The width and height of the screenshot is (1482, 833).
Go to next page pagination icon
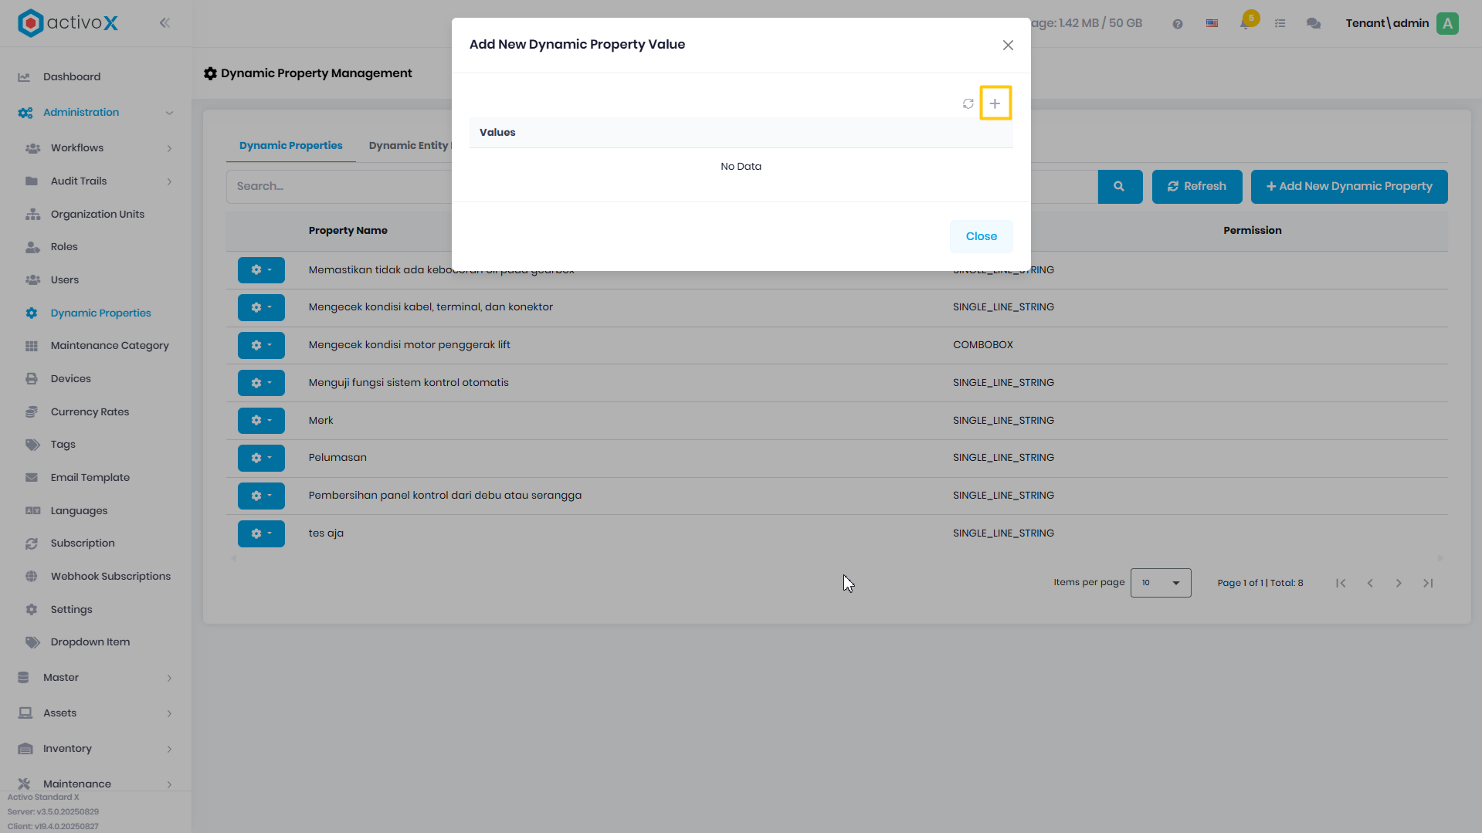(x=1399, y=584)
